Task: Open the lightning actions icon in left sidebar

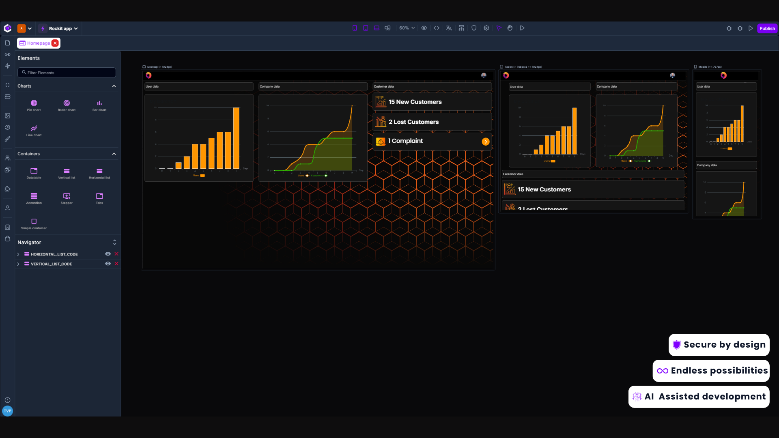Action: 7,66
